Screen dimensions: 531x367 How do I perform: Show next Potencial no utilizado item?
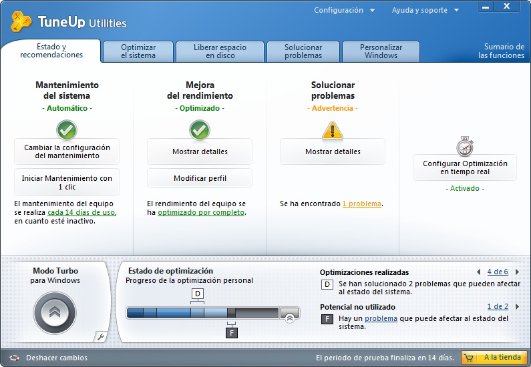click(517, 306)
